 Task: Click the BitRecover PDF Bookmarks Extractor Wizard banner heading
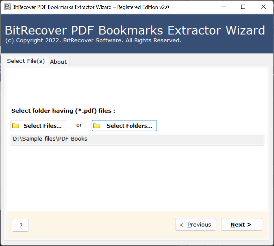135,30
